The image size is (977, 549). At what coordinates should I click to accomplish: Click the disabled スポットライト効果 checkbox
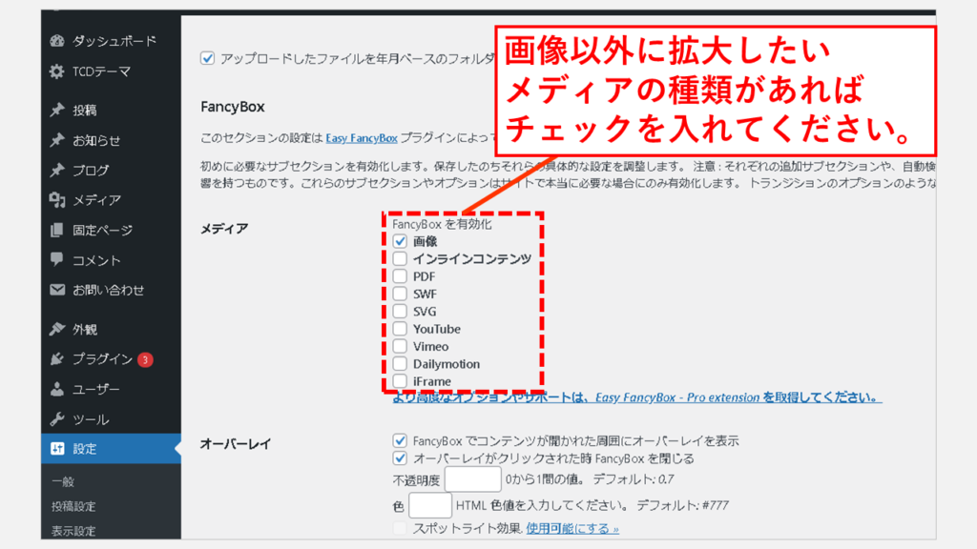coord(400,528)
